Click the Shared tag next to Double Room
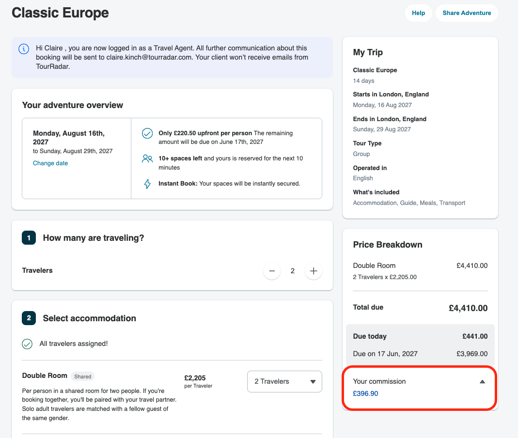Image resolution: width=518 pixels, height=438 pixels. click(x=82, y=376)
